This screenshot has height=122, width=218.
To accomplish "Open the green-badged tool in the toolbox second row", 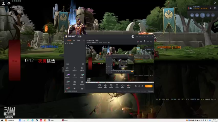I will coord(82,76).
